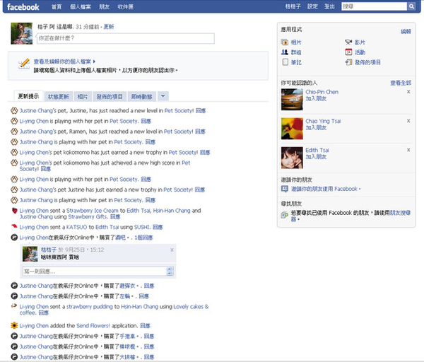Click the friend finder icon
The image size is (424, 362).
click(x=285, y=215)
